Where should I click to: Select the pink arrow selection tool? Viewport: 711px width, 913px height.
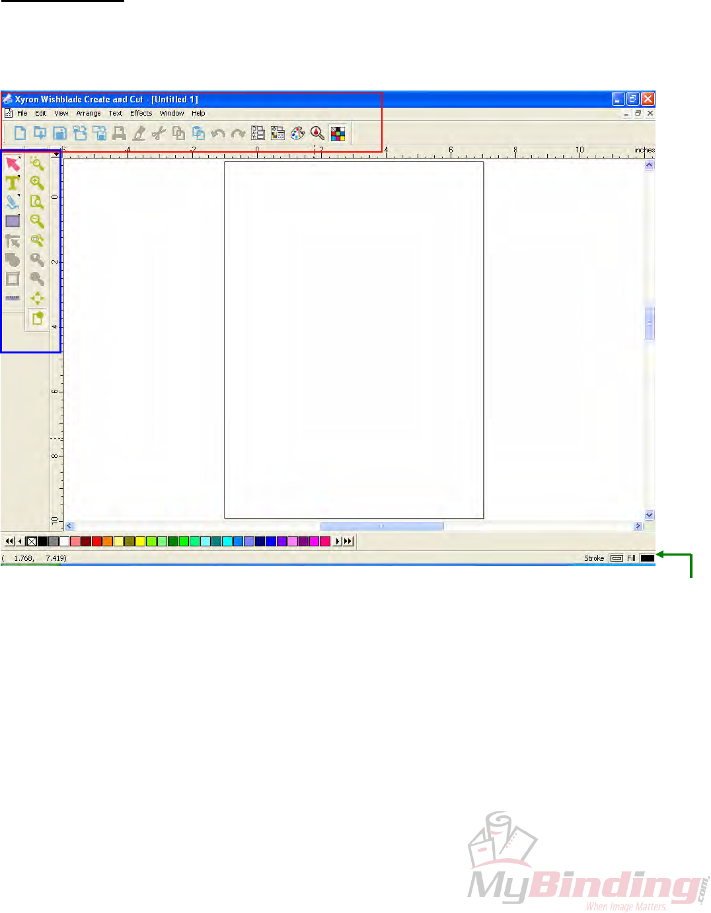pyautogui.click(x=13, y=164)
